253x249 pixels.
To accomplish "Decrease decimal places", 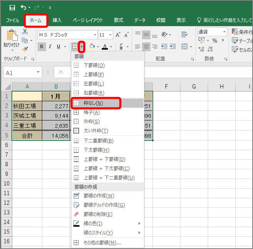I will 210,49.
